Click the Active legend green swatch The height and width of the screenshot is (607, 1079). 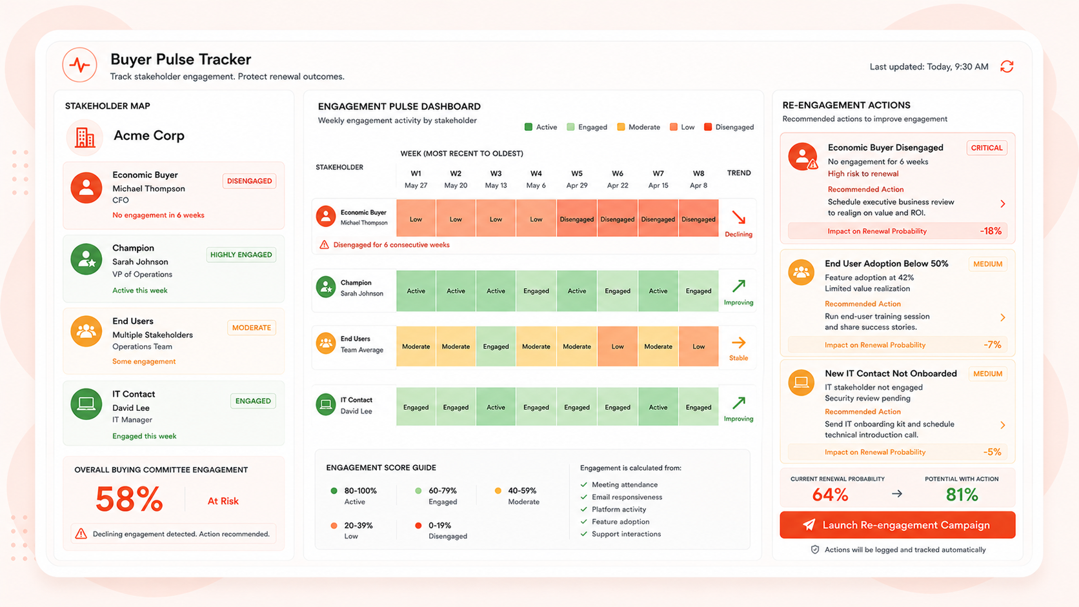pyautogui.click(x=529, y=127)
